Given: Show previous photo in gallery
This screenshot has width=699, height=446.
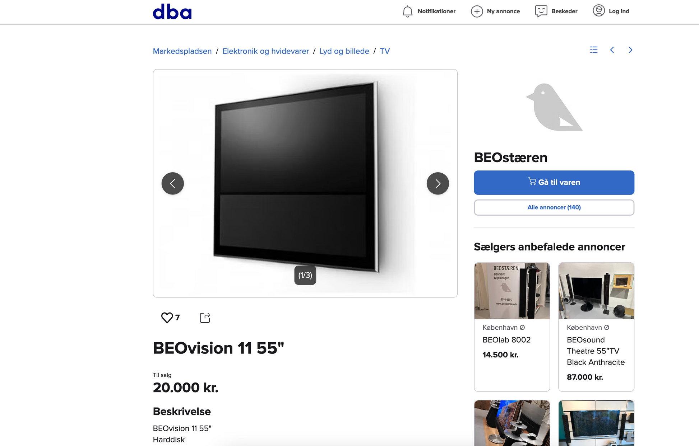Looking at the screenshot, I should [173, 183].
